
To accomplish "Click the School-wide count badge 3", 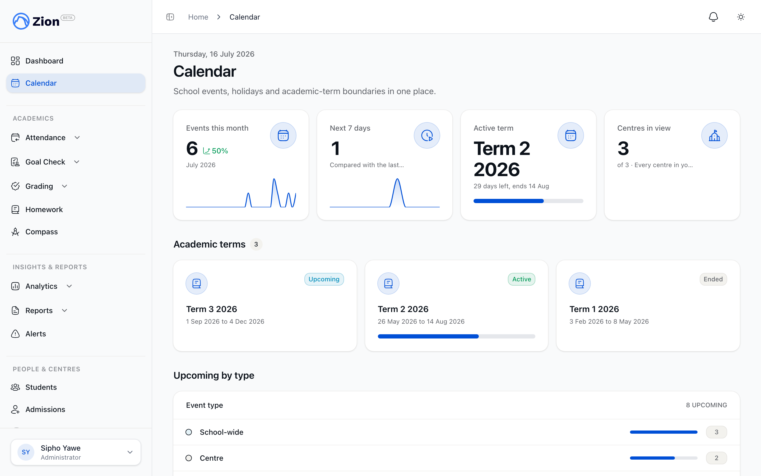I will point(716,432).
